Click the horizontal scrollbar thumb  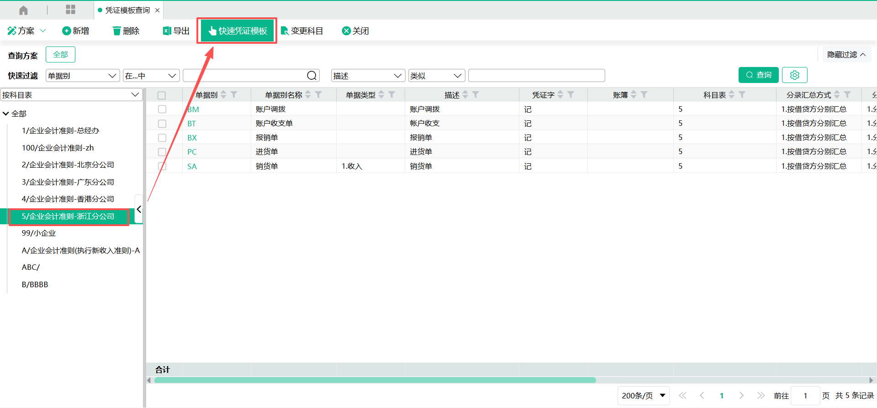[375, 380]
